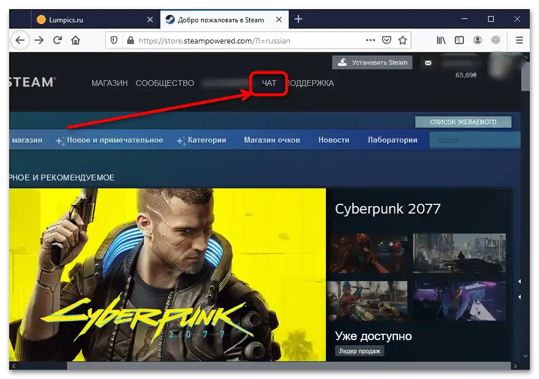Click the globe extension icon in toolbar
Screen dimensions: 539x379
(495, 40)
